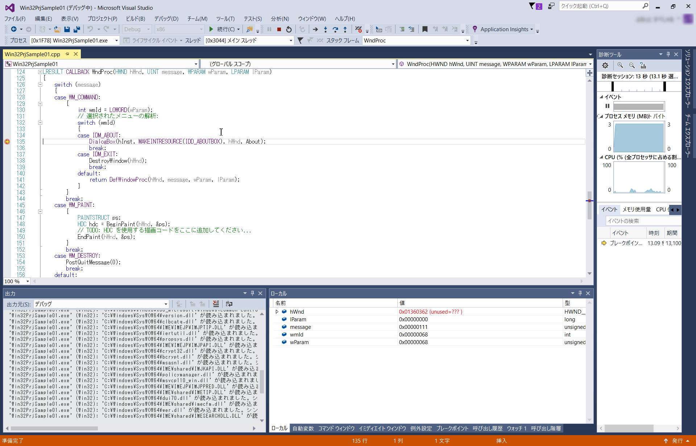Click zoom in icon in diagnostic tools

point(620,66)
